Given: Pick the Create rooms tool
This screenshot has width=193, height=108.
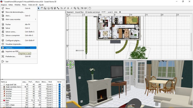Looking at the screenshot, I should 48,8.
